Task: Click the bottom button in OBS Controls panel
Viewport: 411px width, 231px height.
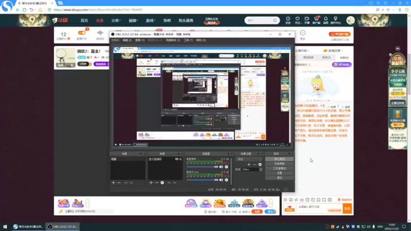Action: [279, 178]
